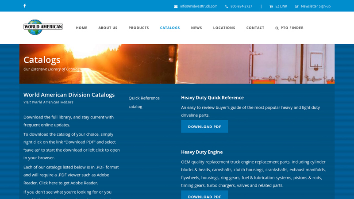This screenshot has height=199, width=354.
Task: Expand the Products menu
Action: pyautogui.click(x=139, y=28)
